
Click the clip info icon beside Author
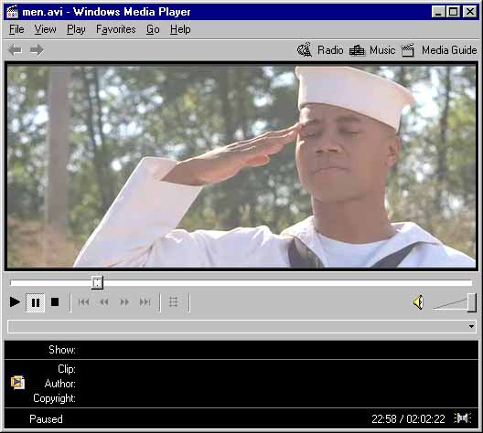click(18, 383)
